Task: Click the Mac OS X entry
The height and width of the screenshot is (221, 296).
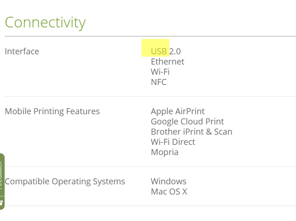Action: [169, 192]
